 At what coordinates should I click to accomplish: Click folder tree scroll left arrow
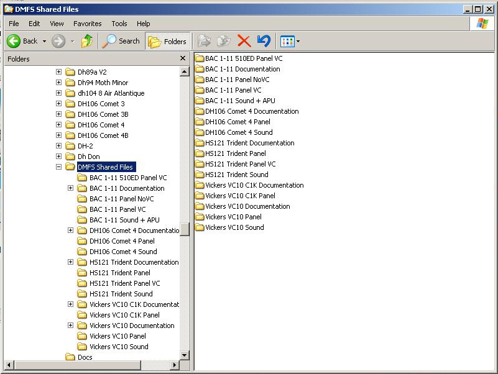(9, 365)
